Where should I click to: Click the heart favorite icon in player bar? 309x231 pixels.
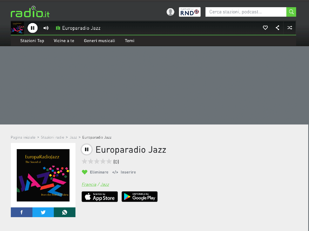[x=265, y=28]
